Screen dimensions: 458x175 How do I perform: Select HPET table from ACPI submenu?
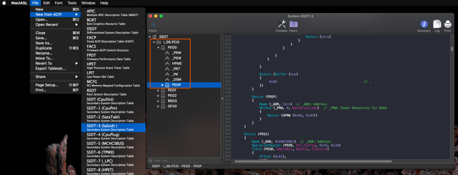(x=113, y=65)
